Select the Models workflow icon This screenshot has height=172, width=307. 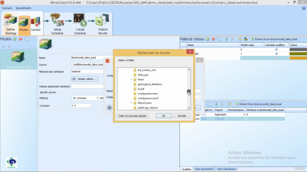click(x=24, y=24)
